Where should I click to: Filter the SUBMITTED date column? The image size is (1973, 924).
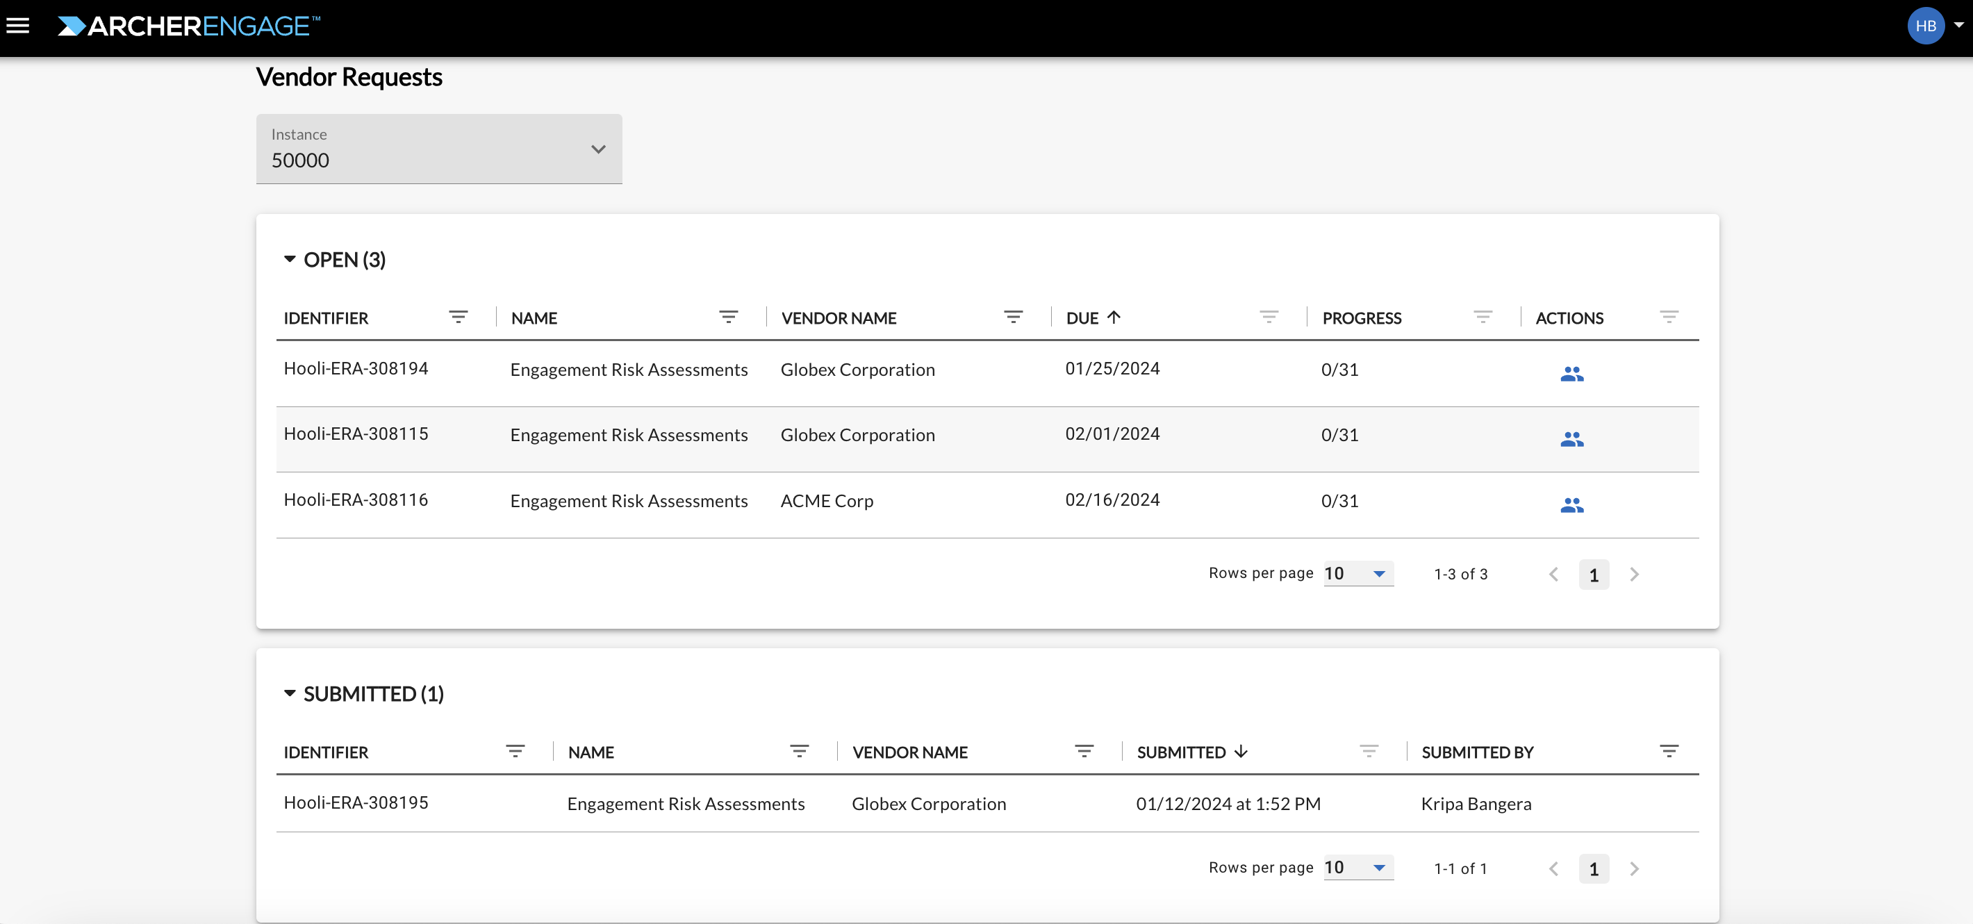tap(1369, 752)
